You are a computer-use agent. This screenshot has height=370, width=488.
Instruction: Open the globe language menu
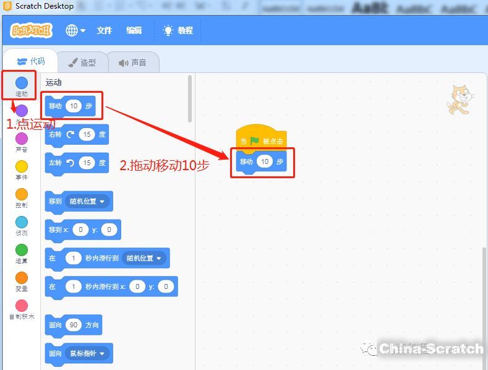coord(75,30)
